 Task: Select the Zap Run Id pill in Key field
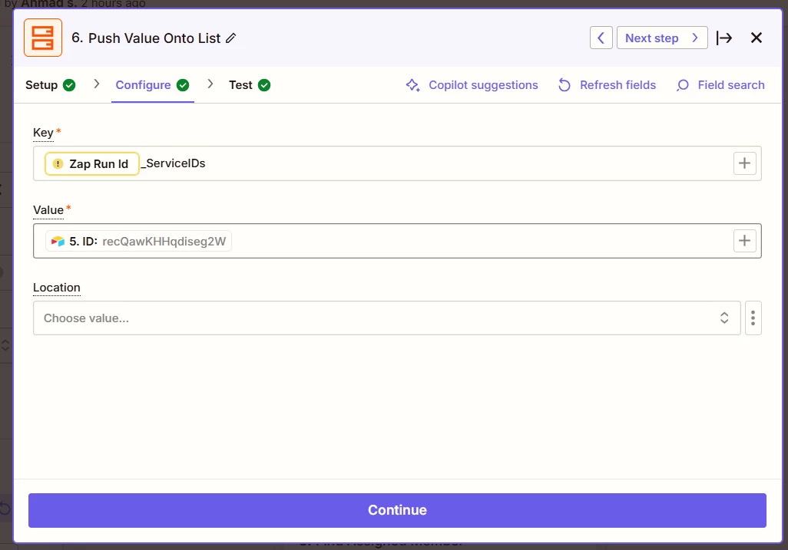click(x=92, y=163)
